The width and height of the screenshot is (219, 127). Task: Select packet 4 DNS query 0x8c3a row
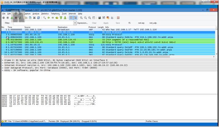coord(108,37)
